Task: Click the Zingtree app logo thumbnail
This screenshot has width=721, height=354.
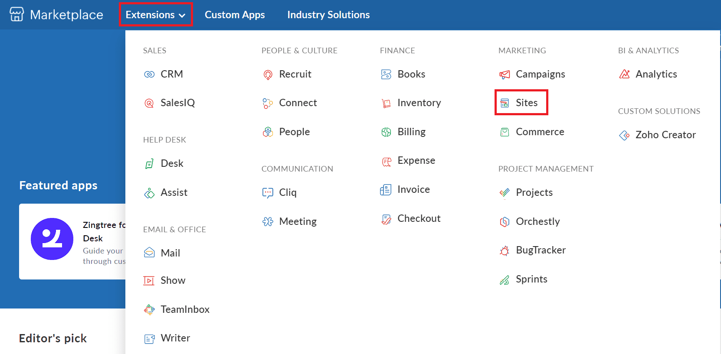Action: tap(52, 239)
